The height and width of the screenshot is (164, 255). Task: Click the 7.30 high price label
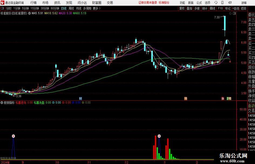[x=217, y=17]
